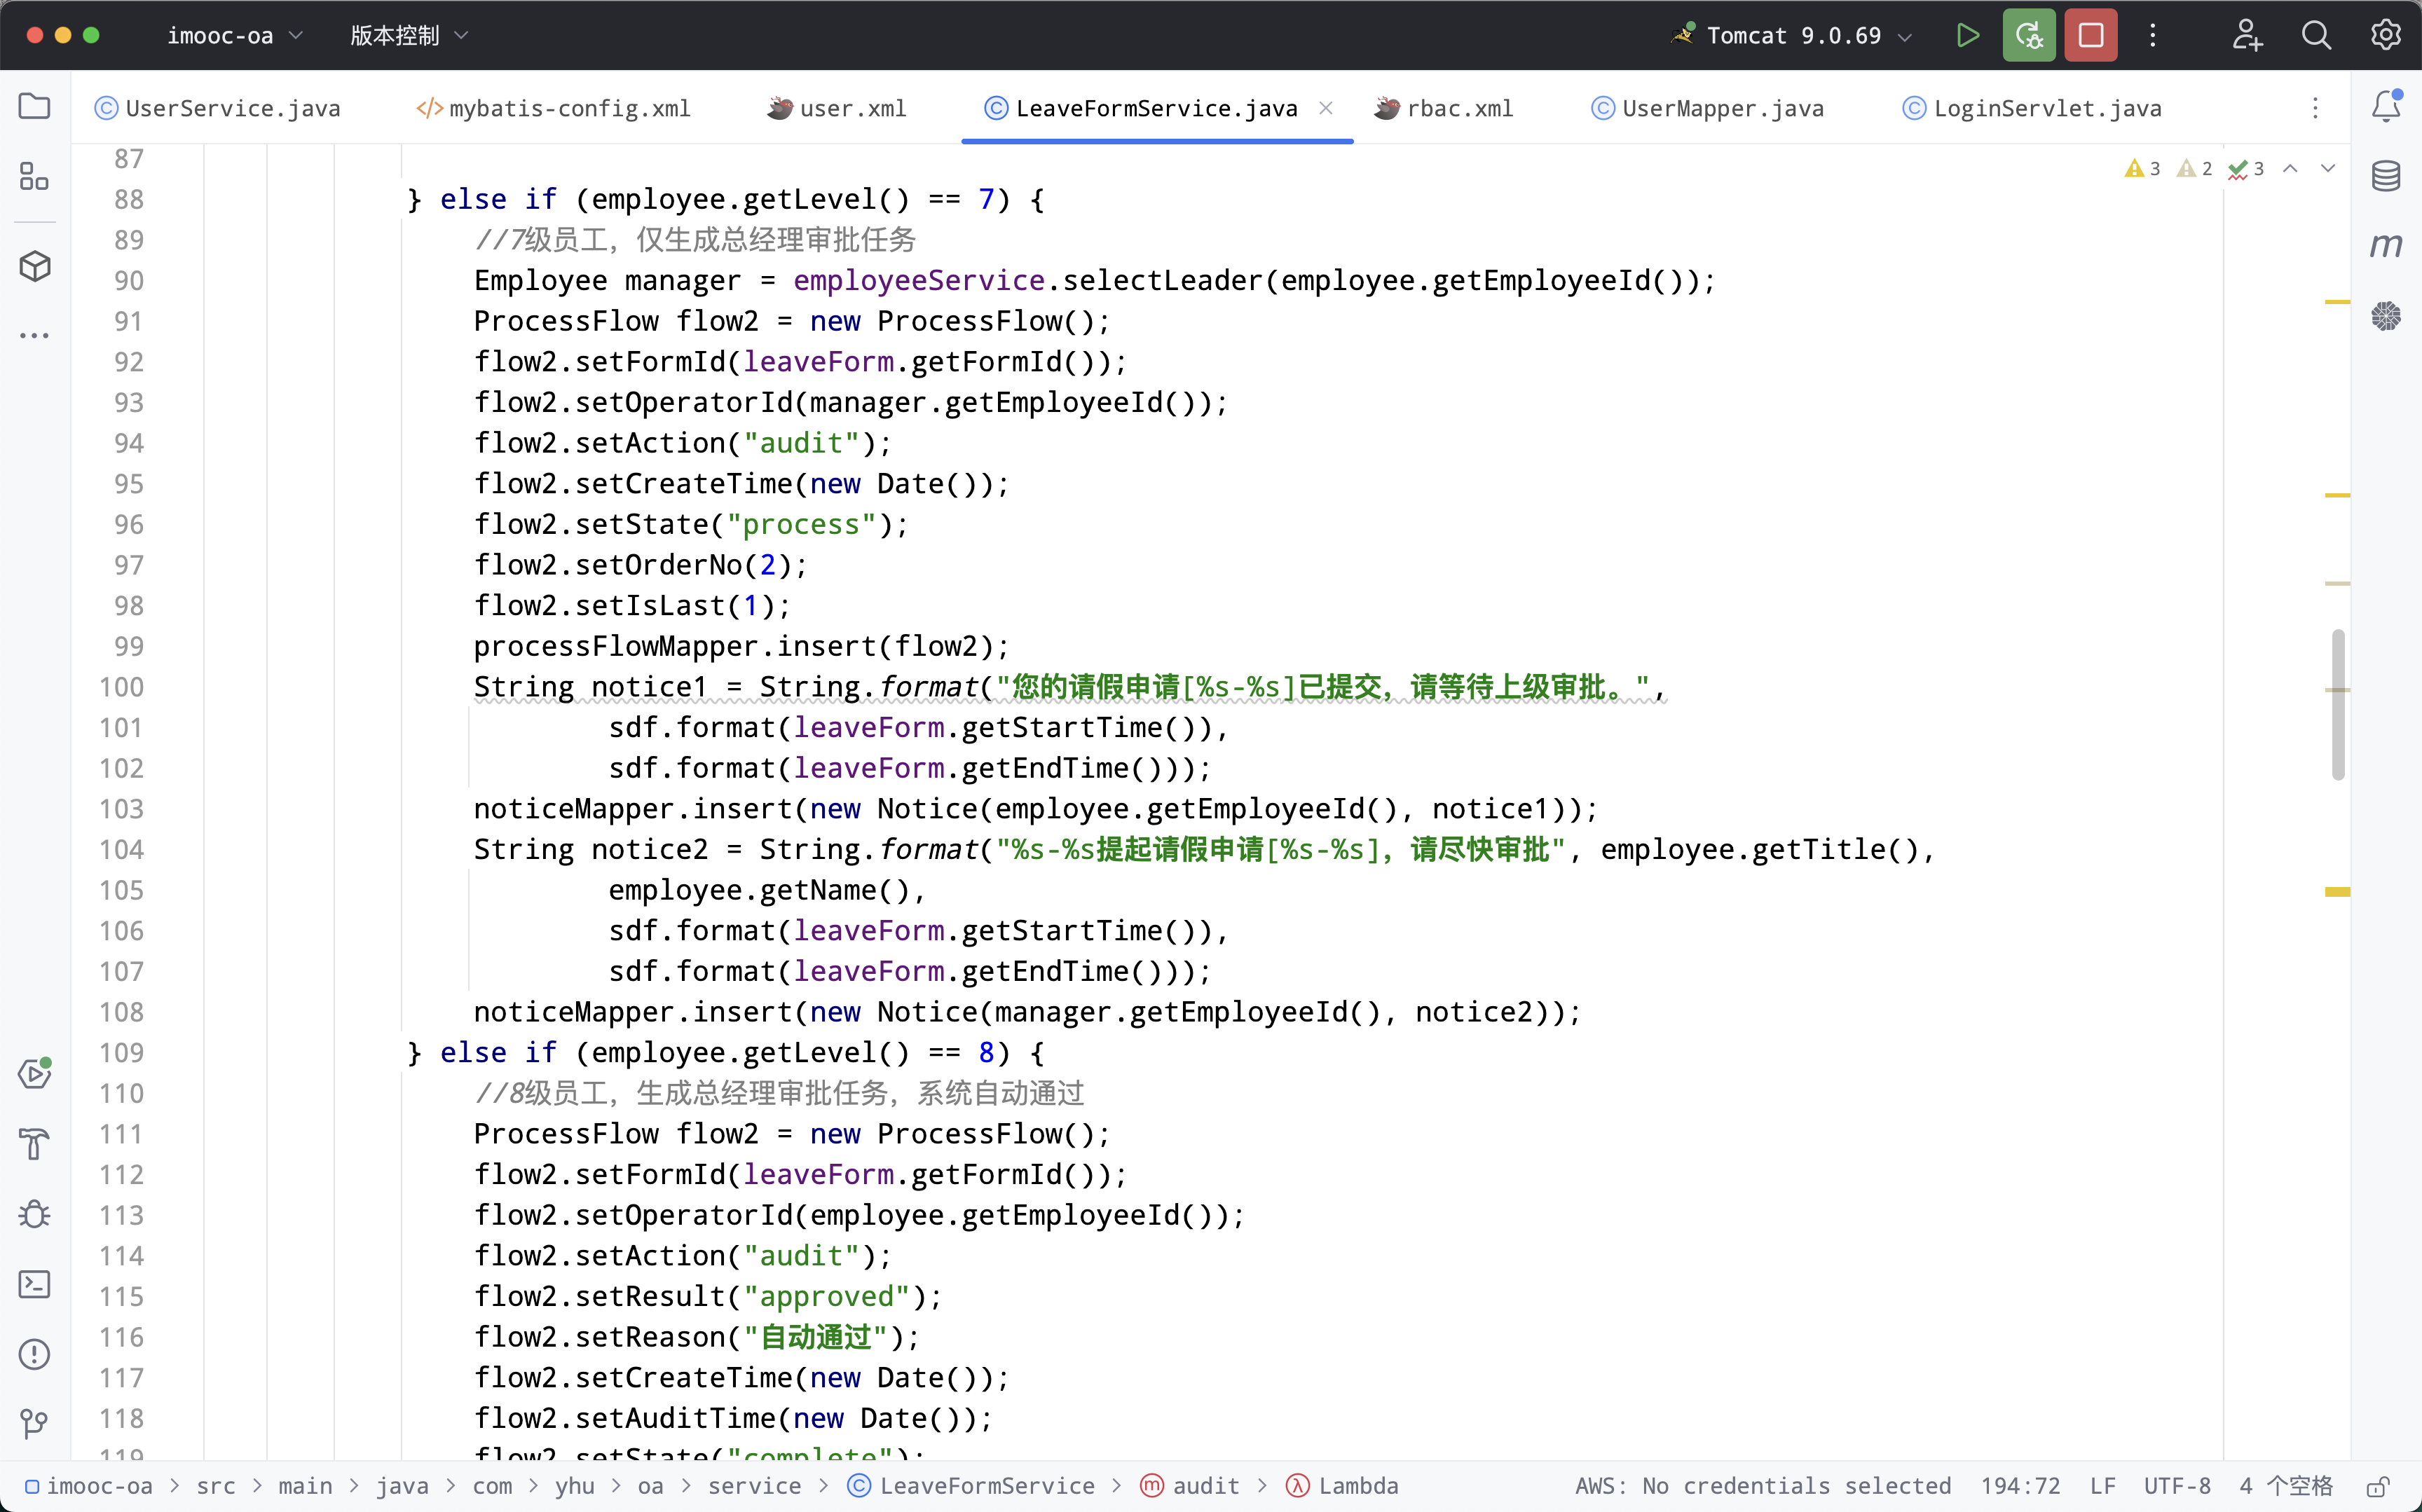Switch to the LoginServlet.java tab
This screenshot has width=2422, height=1512.
tap(2033, 108)
